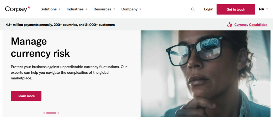Open the Company menu
Viewport: 273px width, 125px height.
click(129, 9)
